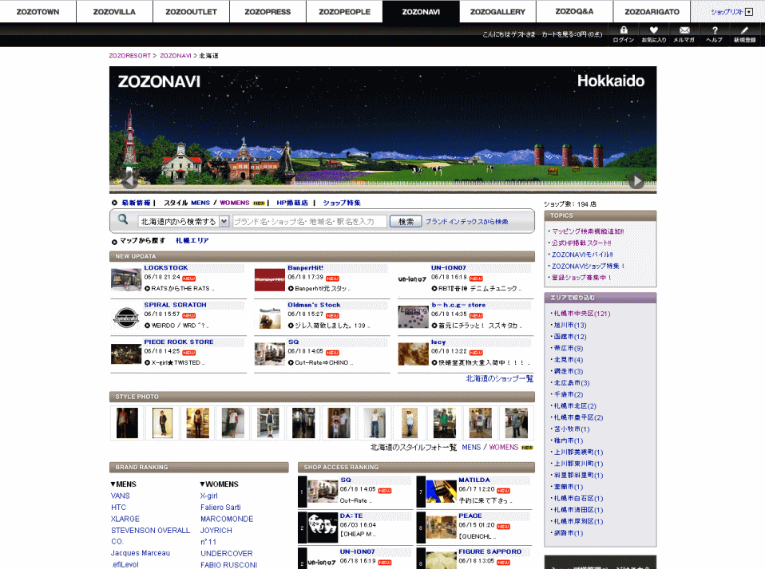Open PEACE shop in access ranking
765x569 pixels.
(x=470, y=516)
